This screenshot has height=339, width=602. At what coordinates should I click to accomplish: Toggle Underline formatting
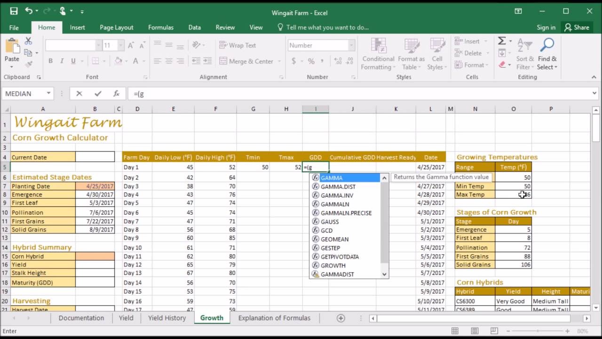pyautogui.click(x=73, y=61)
